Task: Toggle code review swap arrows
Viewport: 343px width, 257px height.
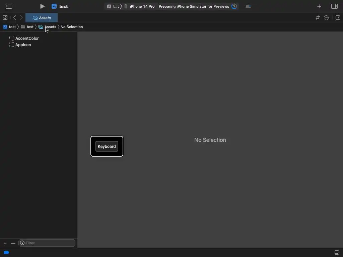Action: tap(318, 18)
